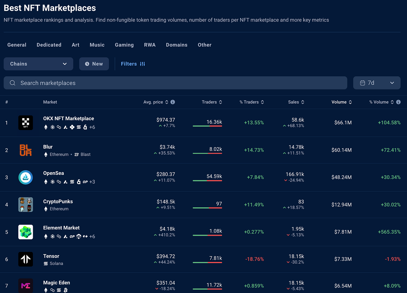The image size is (407, 293).
Task: Open the Blur marketplace link
Action: (48, 147)
